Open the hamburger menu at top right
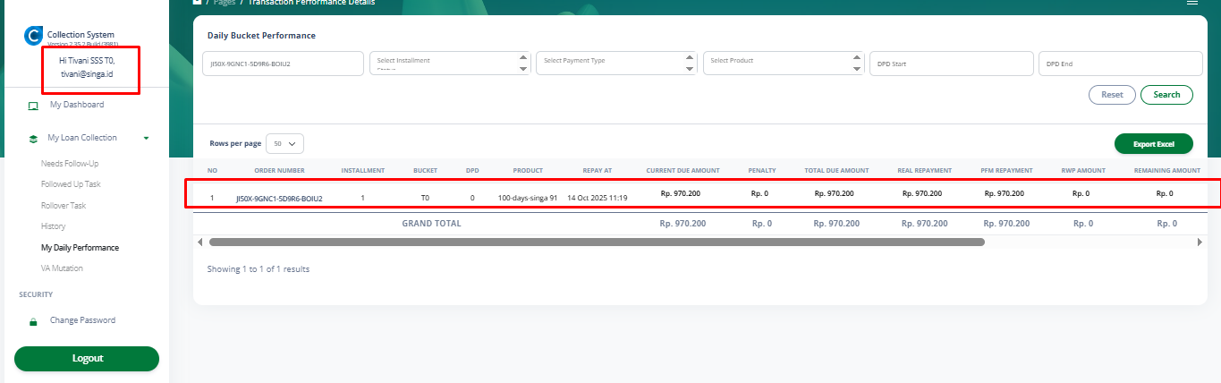Screen dimensions: 1221x383 coord(1191,3)
